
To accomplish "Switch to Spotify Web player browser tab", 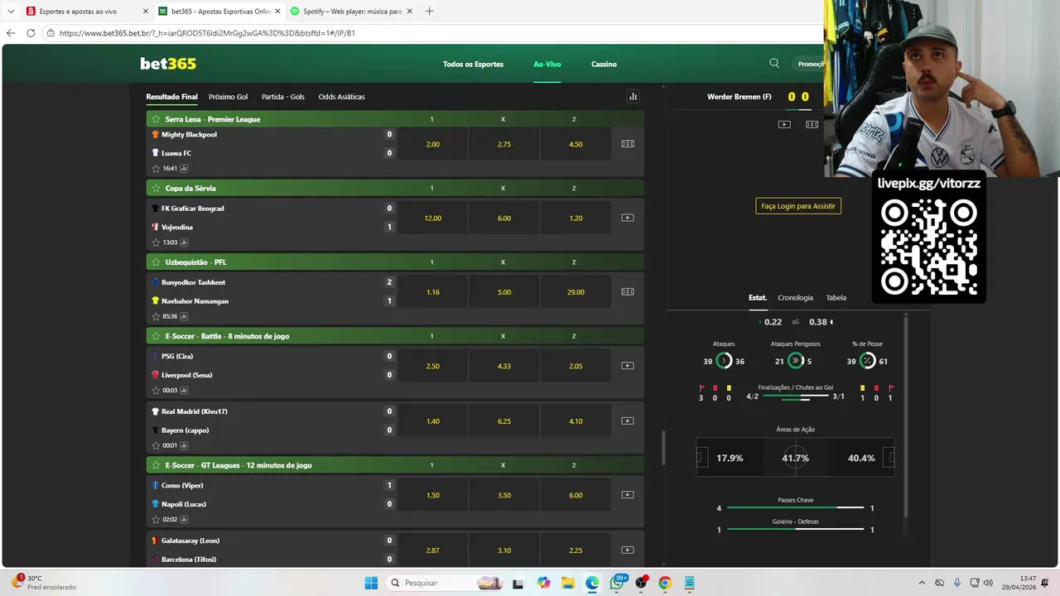I will click(352, 12).
